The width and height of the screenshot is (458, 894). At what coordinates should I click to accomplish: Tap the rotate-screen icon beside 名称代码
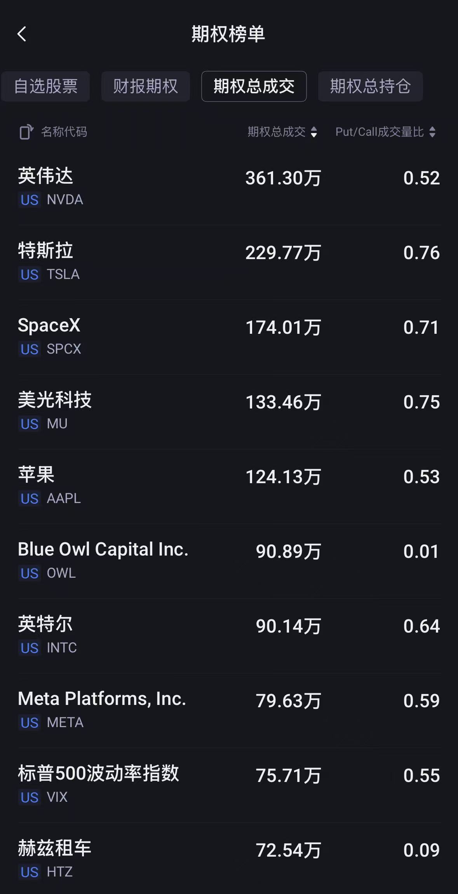[26, 132]
